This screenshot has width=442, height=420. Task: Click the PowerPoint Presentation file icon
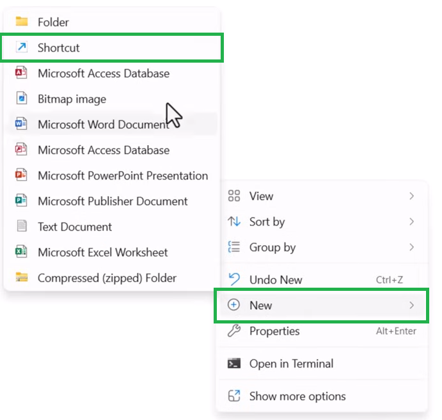coord(22,176)
